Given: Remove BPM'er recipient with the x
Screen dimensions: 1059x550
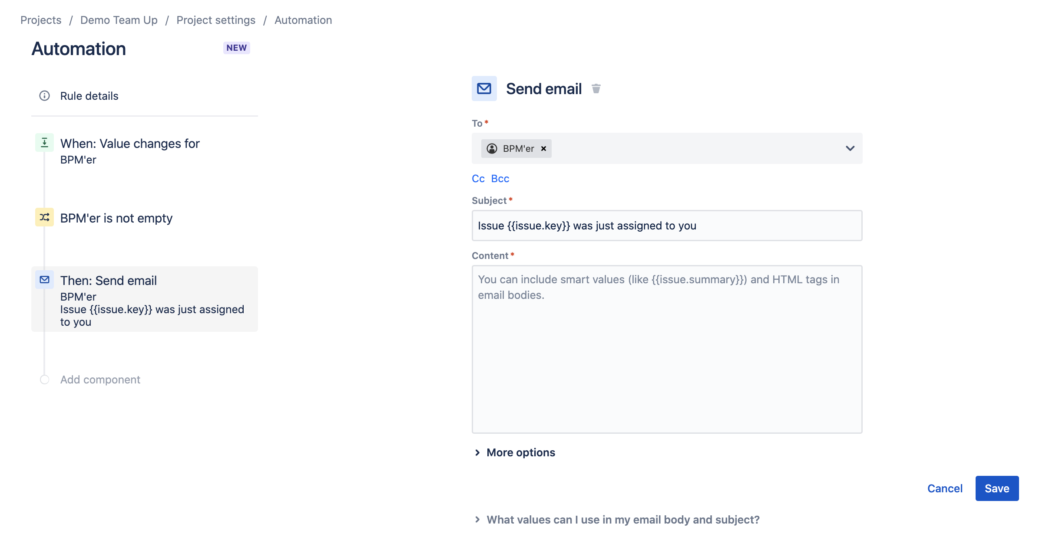Looking at the screenshot, I should tap(543, 149).
